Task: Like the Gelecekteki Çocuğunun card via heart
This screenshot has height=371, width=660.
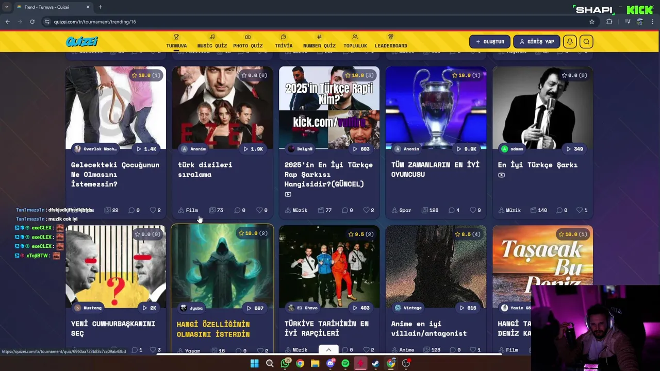Action: pos(155,210)
